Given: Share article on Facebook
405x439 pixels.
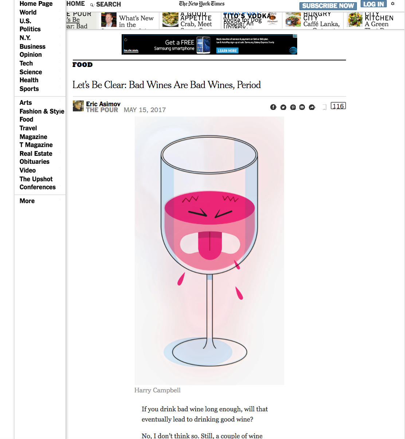Looking at the screenshot, I should click(x=273, y=107).
